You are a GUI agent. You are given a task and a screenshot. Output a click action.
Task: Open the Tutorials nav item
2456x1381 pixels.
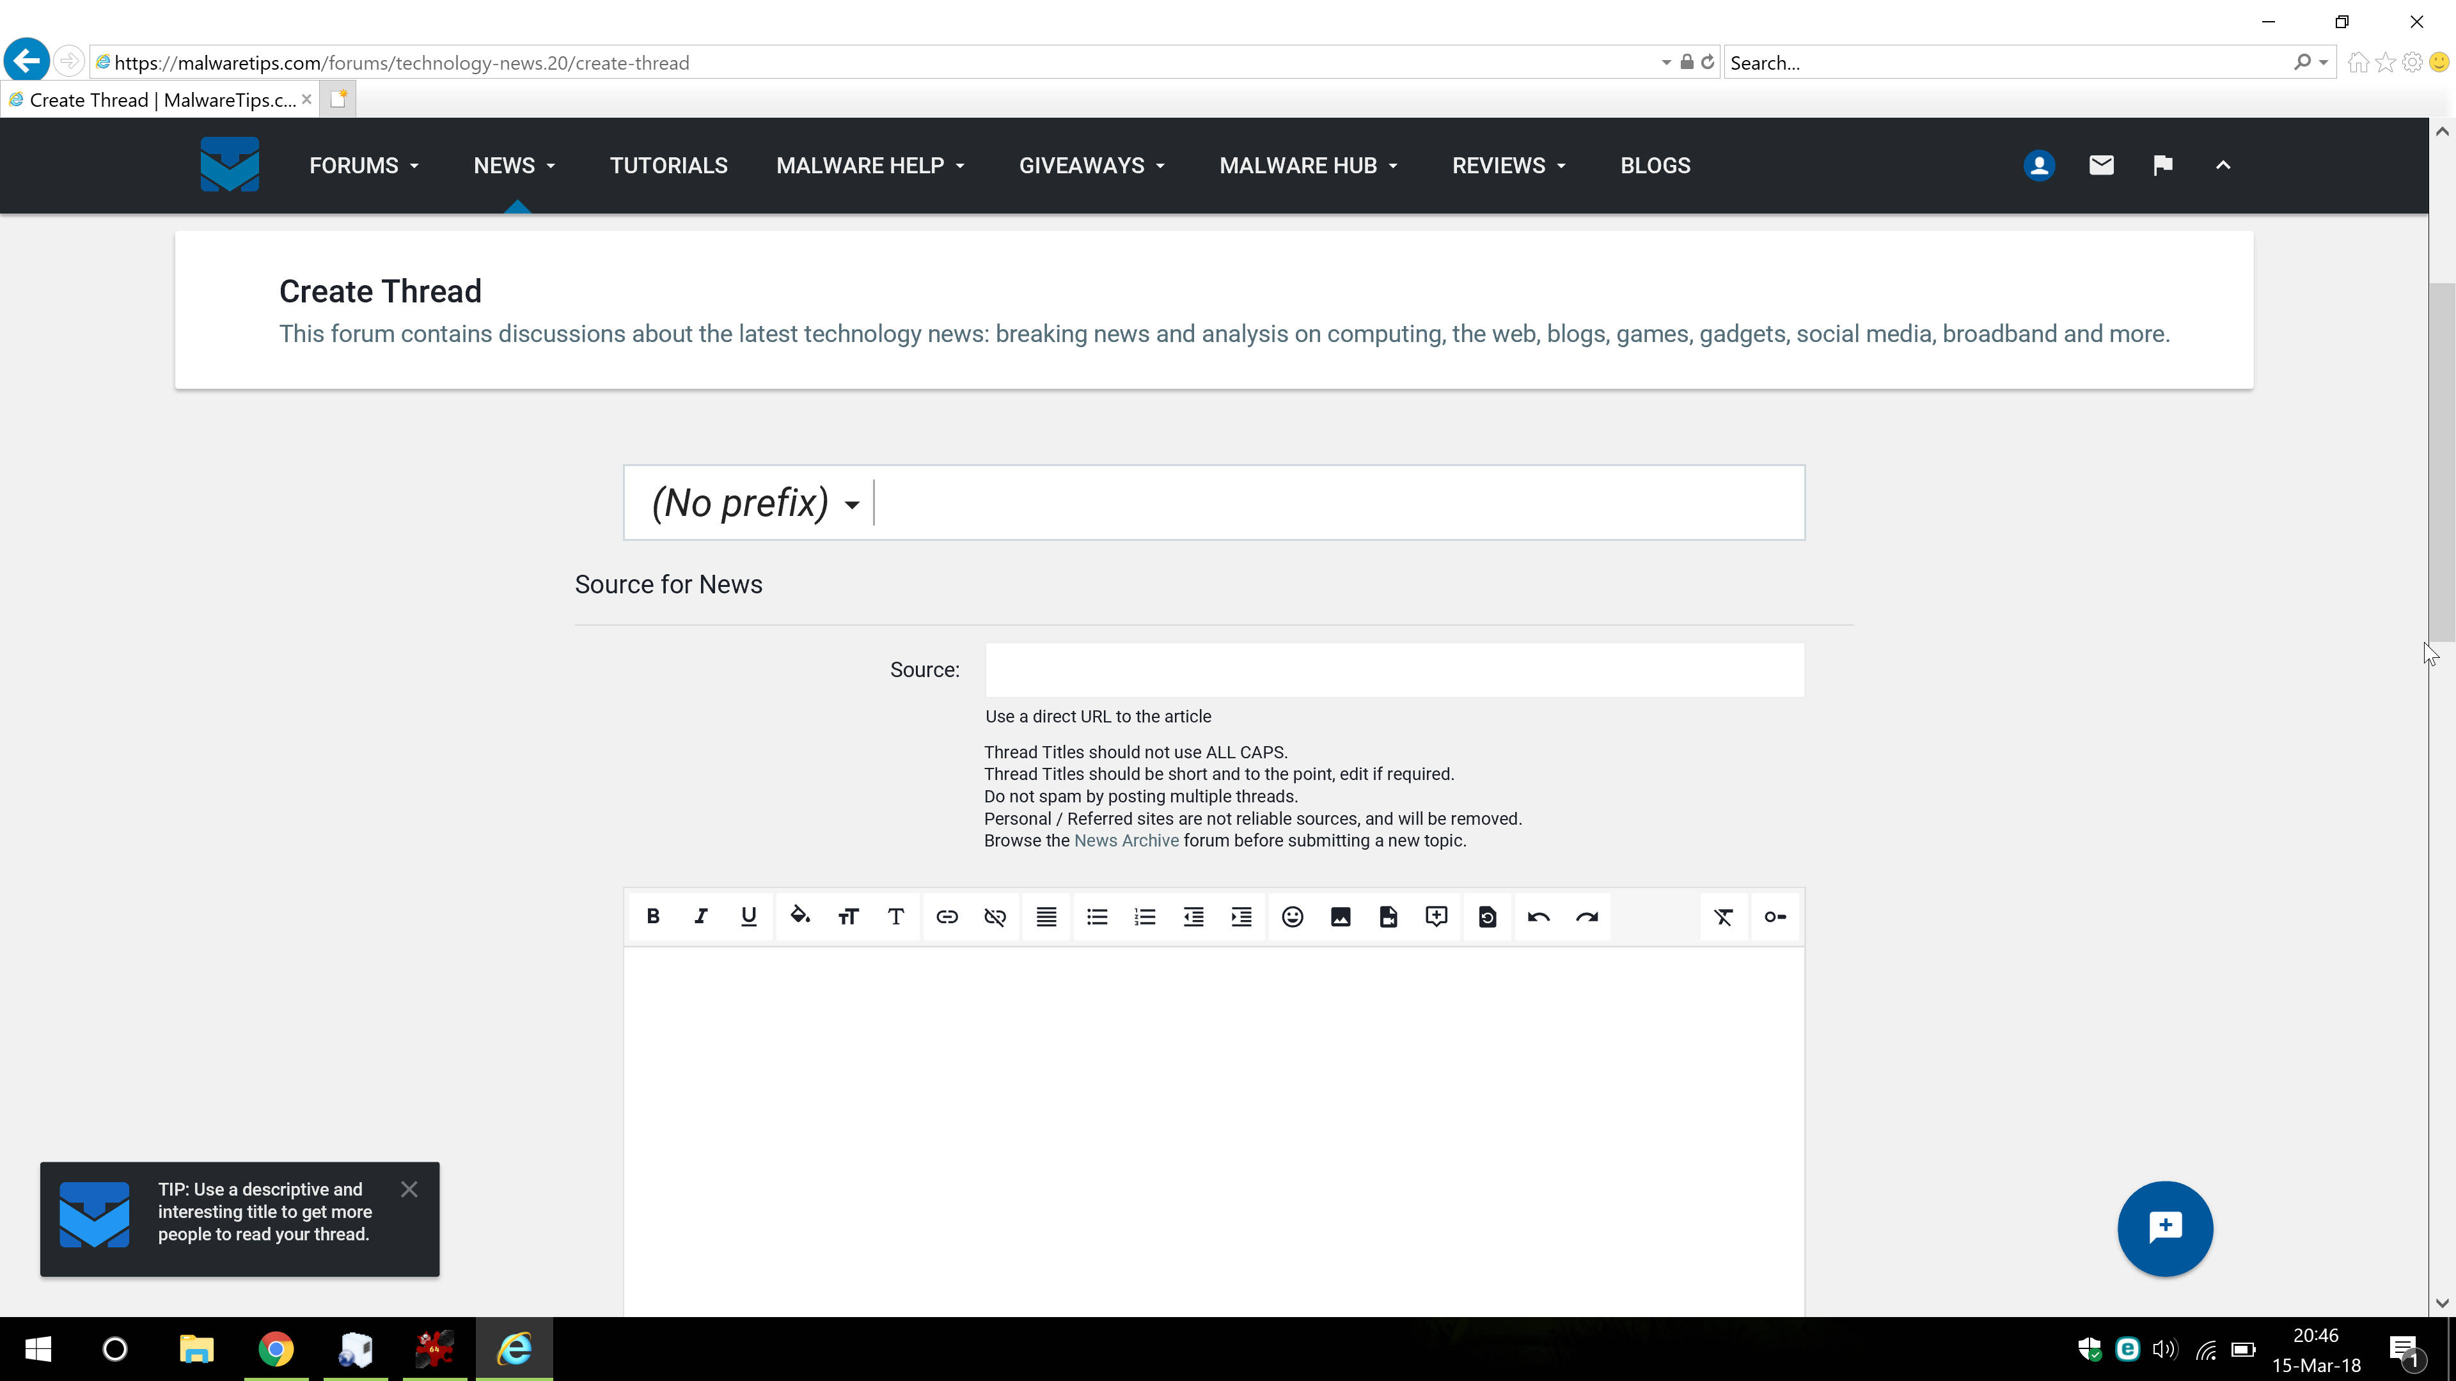(668, 166)
